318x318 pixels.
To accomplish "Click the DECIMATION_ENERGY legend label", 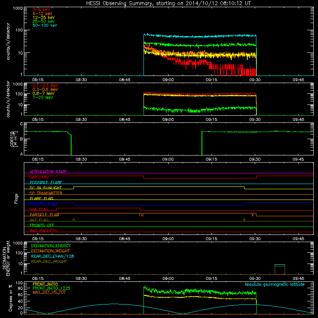I will point(51,246).
